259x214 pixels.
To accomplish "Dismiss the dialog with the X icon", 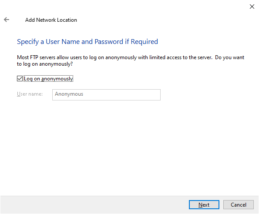I will point(252,7).
